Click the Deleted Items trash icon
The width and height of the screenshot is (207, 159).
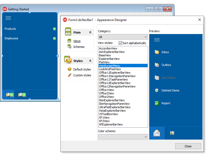157,90
